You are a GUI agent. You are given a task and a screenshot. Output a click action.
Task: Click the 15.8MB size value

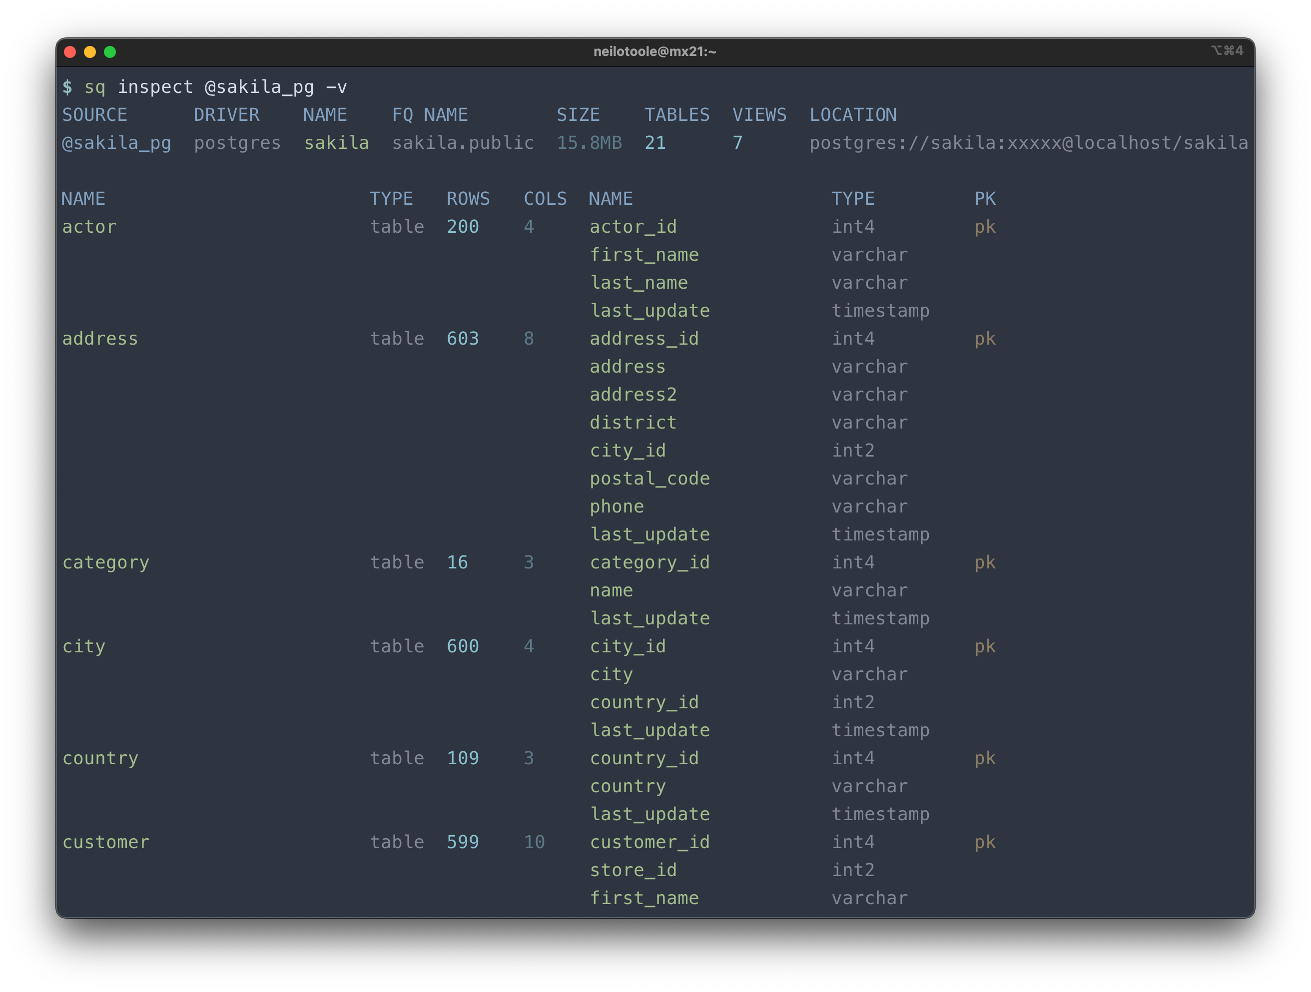[x=589, y=143]
